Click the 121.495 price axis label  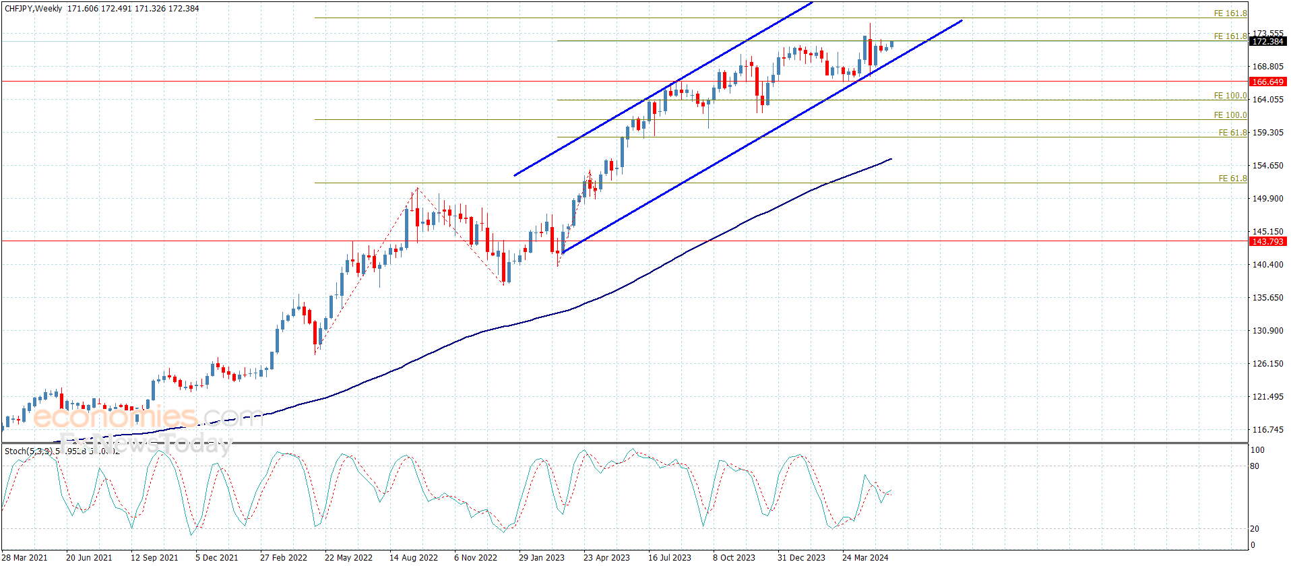tap(1267, 397)
